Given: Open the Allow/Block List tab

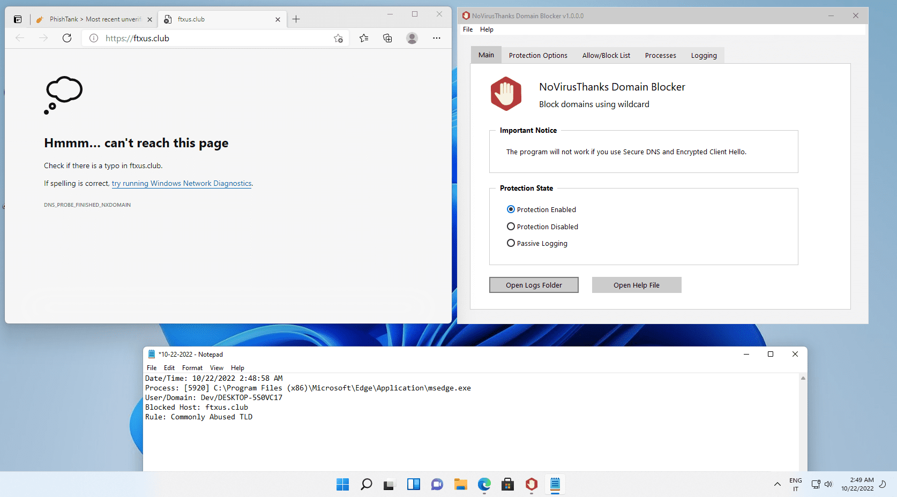Looking at the screenshot, I should (x=606, y=55).
